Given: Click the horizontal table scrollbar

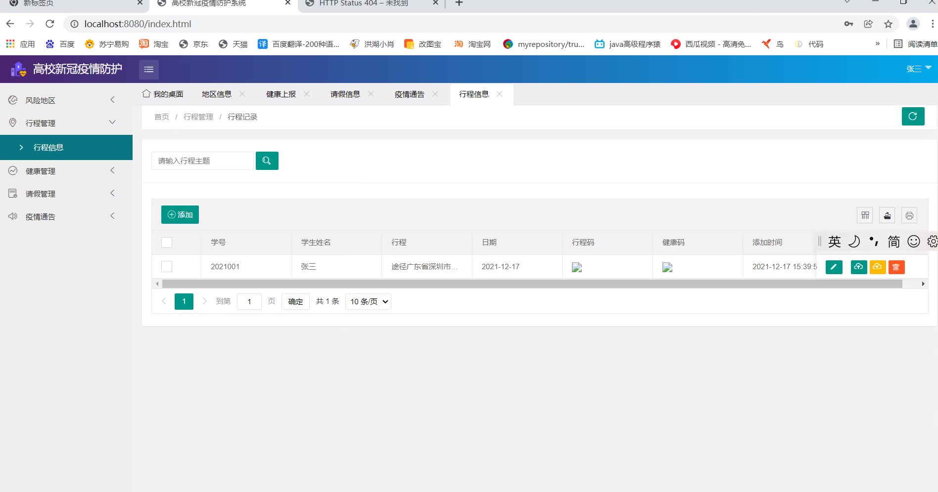Looking at the screenshot, I should [x=532, y=284].
